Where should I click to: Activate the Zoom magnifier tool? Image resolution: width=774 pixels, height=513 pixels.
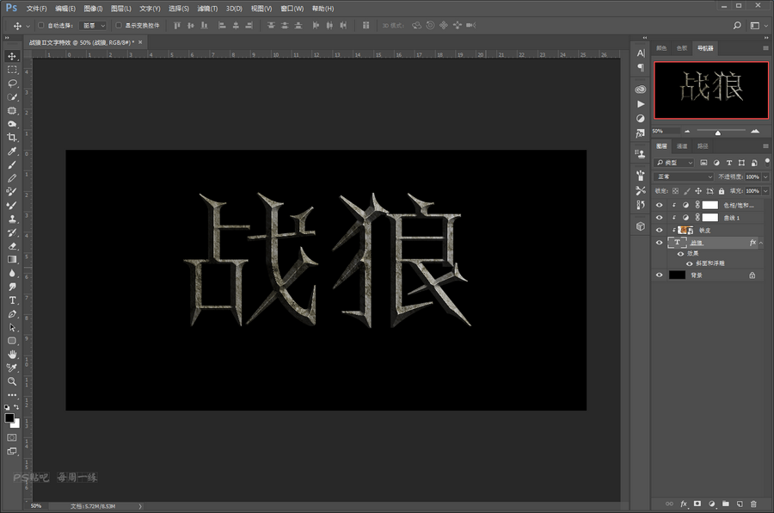tap(12, 381)
